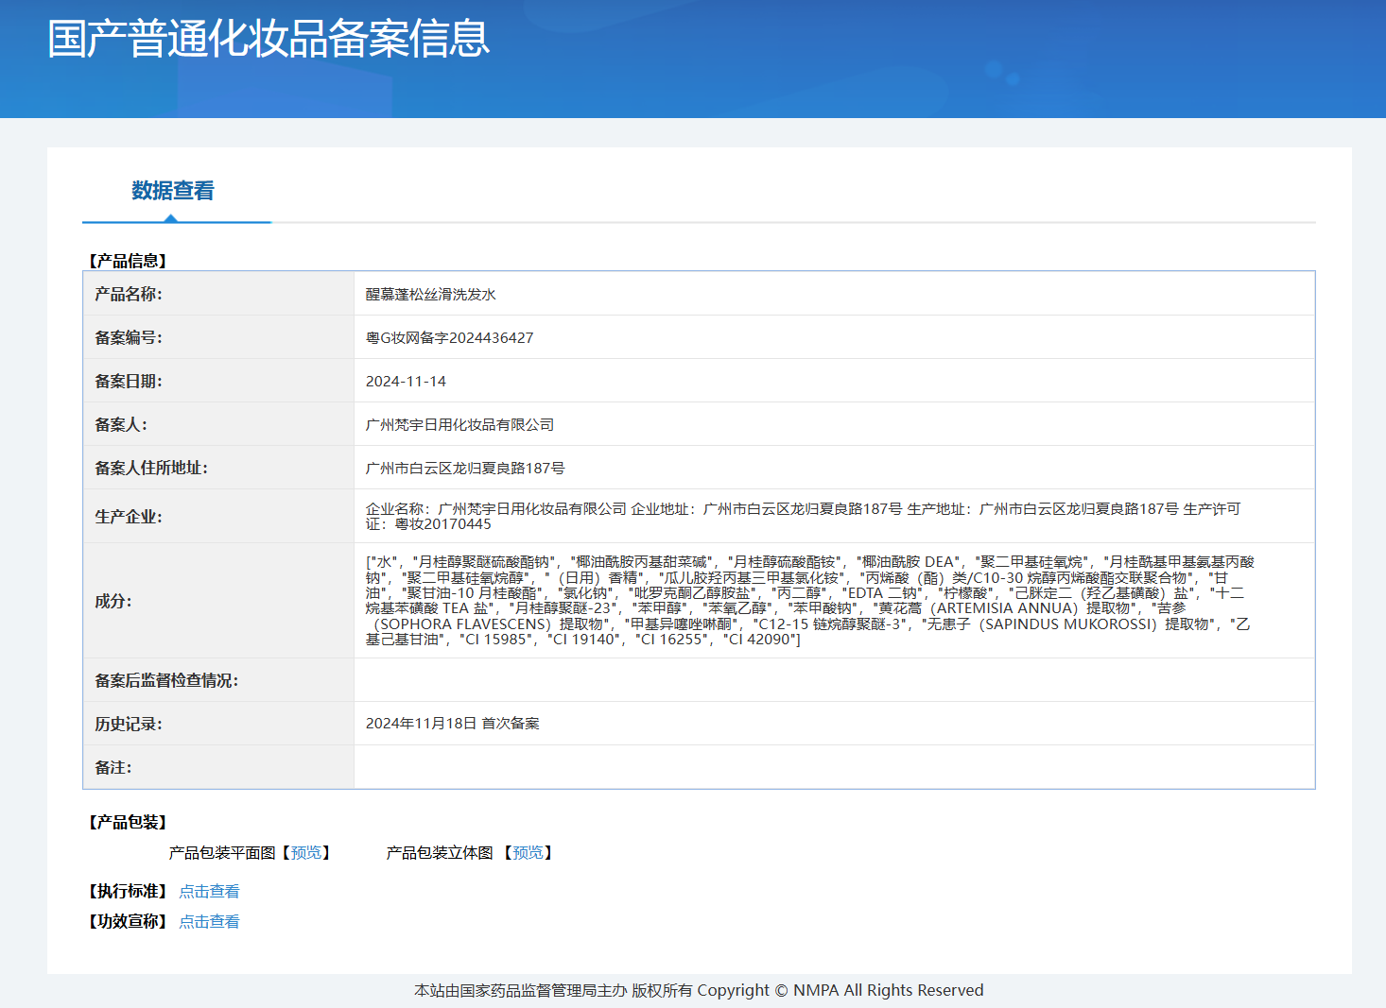Screen dimensions: 1386x1008
Task: Click history entry 2024年11月18日 首次备案
Action: coord(452,724)
